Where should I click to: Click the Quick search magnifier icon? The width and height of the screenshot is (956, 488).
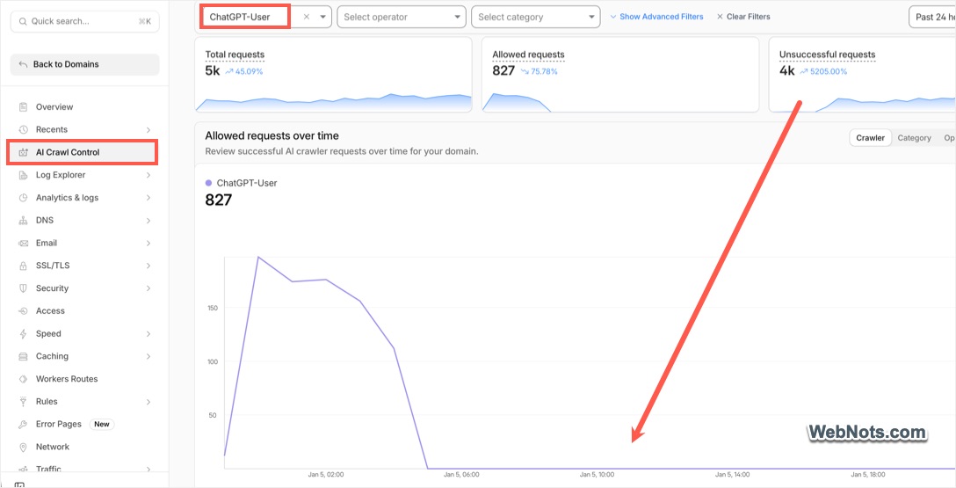coord(23,21)
